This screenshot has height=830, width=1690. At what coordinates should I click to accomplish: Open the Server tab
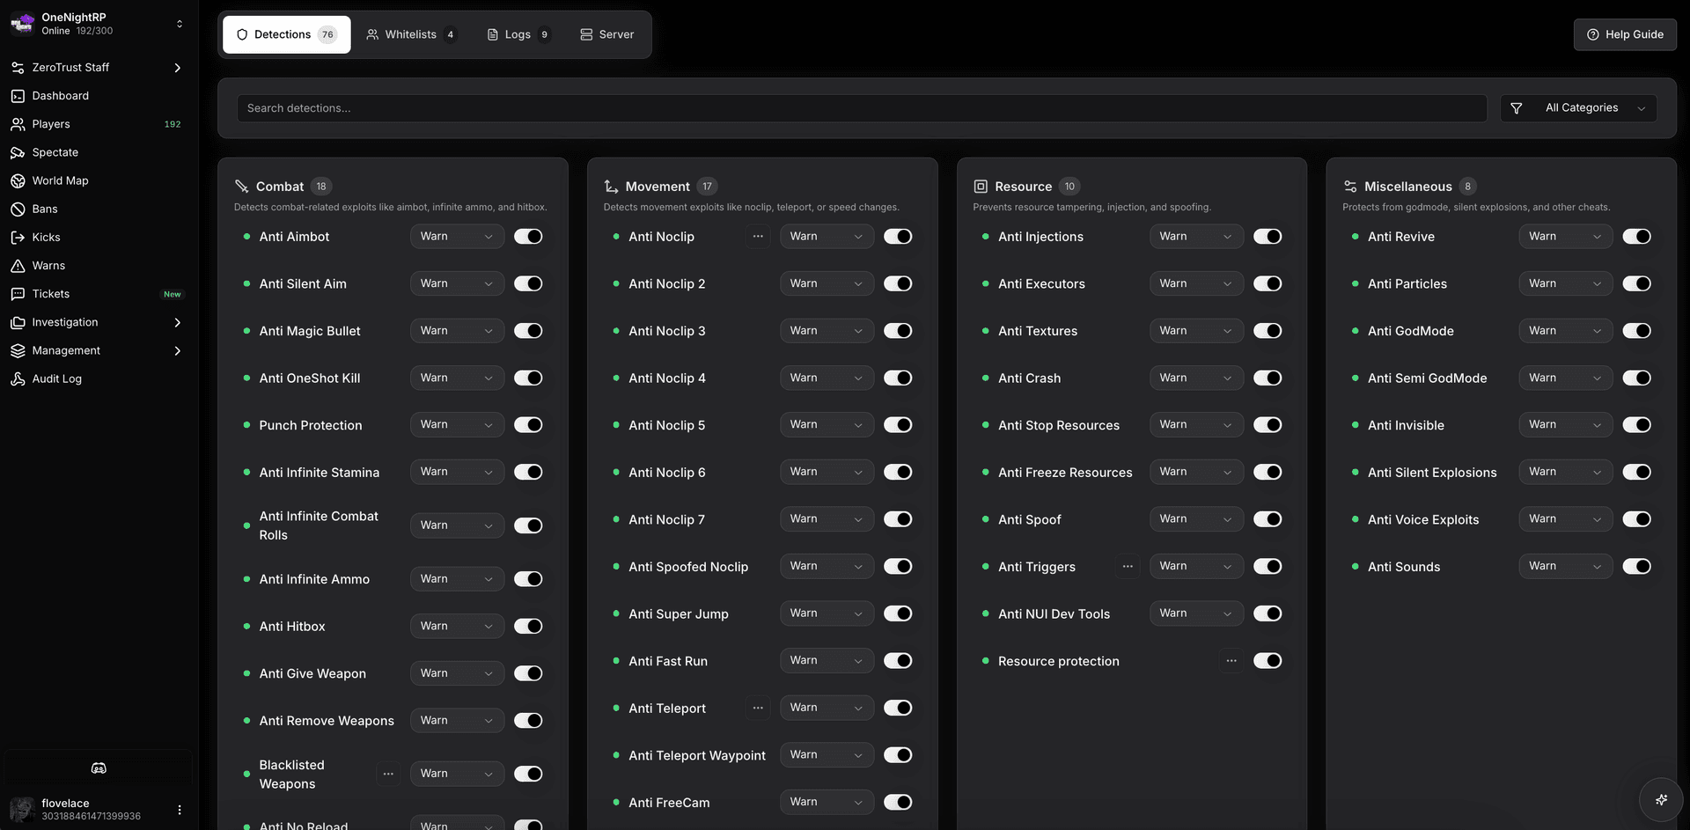pyautogui.click(x=607, y=34)
